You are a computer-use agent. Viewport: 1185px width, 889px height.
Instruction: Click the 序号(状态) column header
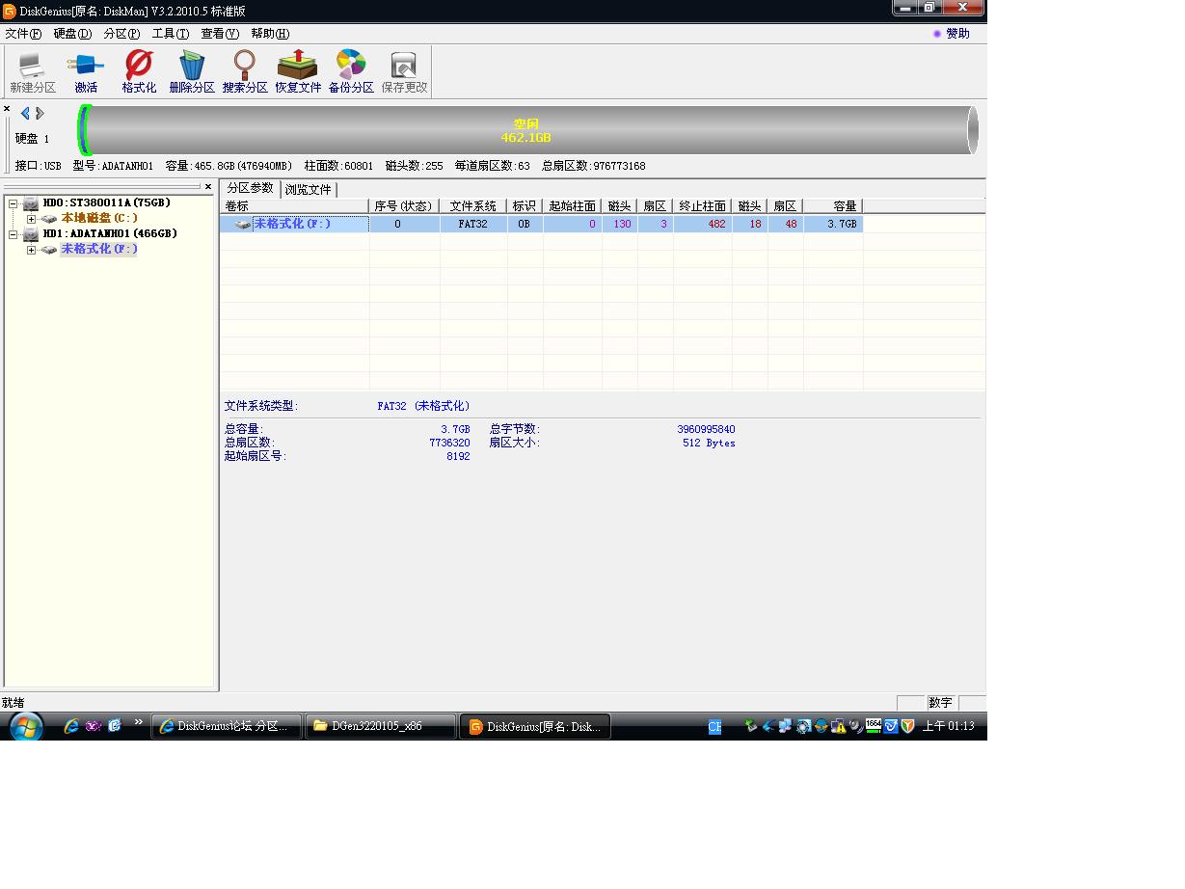coord(404,206)
